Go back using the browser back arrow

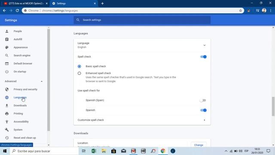point(4,10)
